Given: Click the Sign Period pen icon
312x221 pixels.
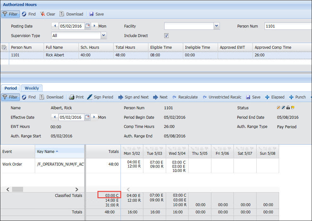Looking at the screenshot, I should [x=90, y=97].
